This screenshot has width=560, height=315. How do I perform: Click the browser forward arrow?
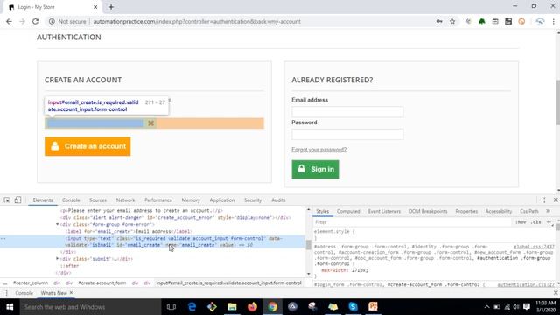click(22, 21)
